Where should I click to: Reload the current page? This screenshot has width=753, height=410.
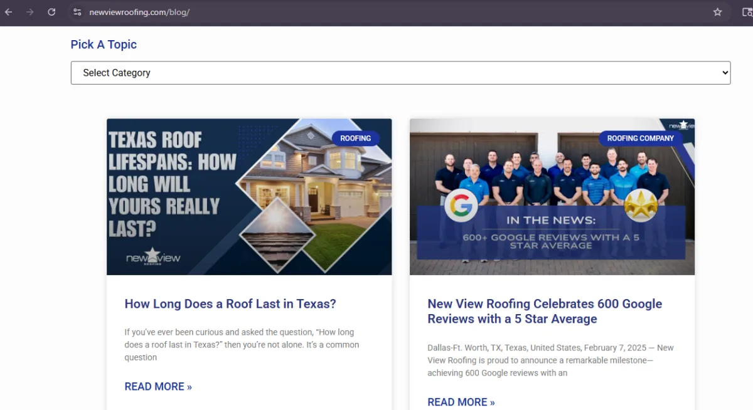tap(51, 12)
